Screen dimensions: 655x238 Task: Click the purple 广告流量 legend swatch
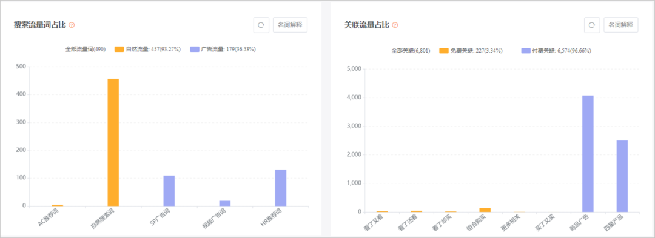(195, 49)
